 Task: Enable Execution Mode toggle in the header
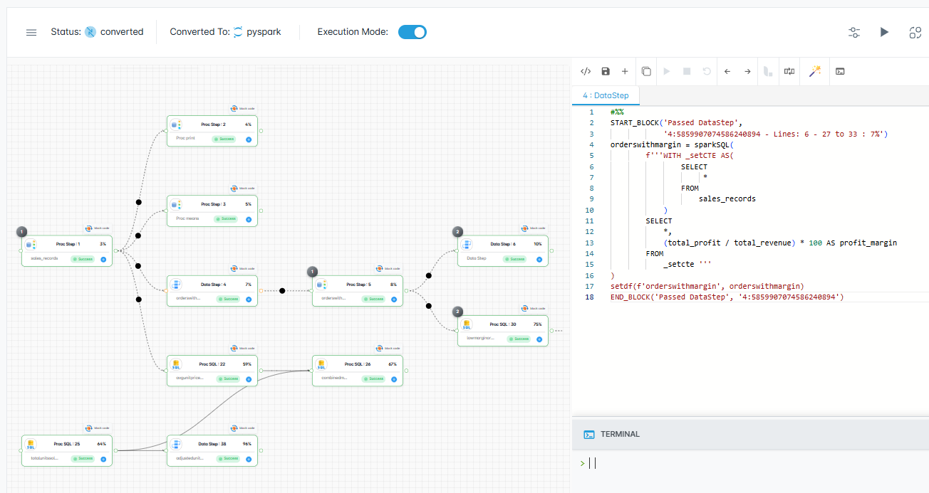pos(412,32)
